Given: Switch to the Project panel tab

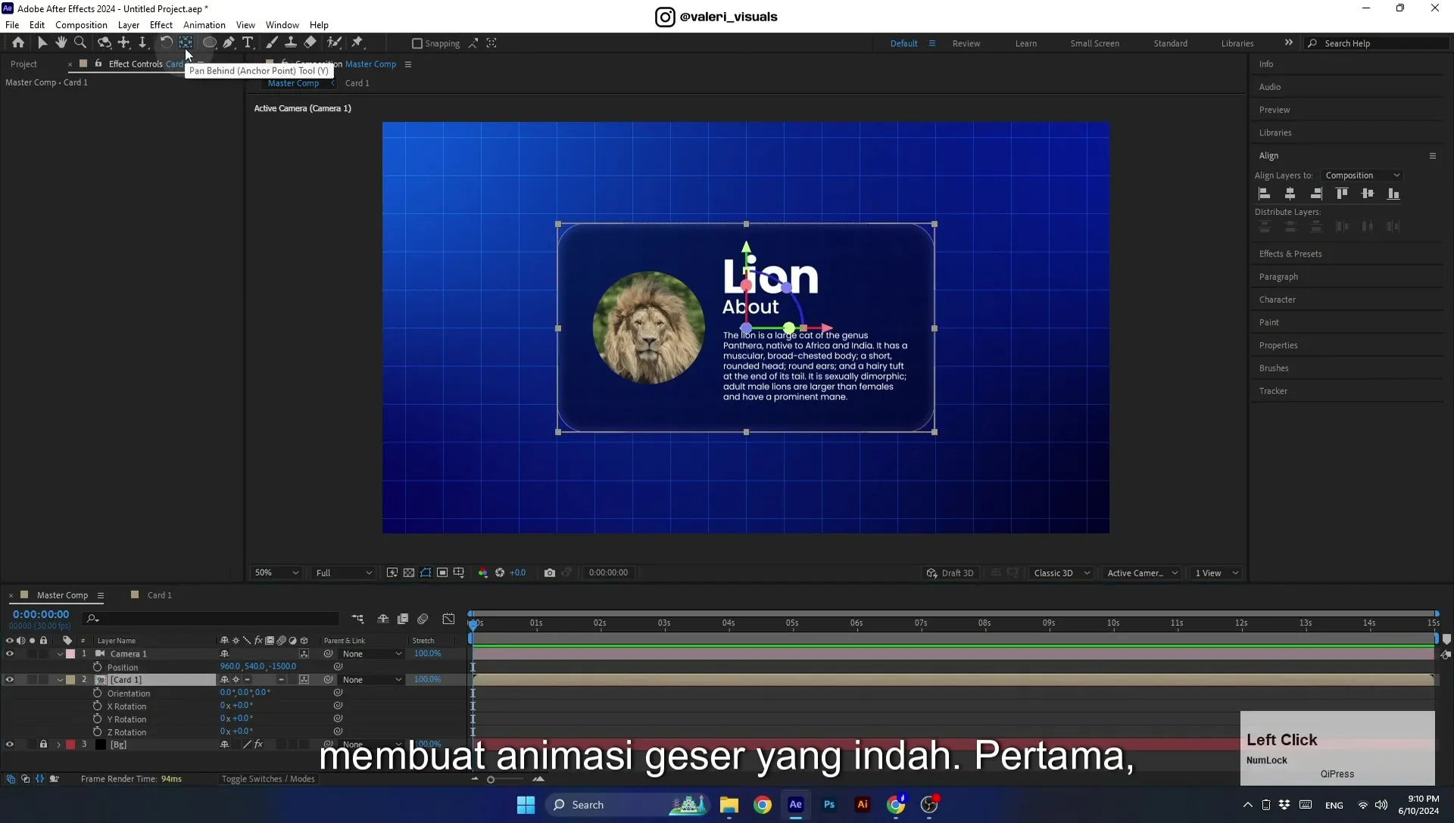Looking at the screenshot, I should coord(23,64).
